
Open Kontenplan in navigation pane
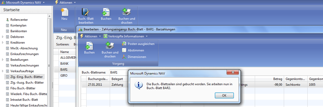[18, 25]
